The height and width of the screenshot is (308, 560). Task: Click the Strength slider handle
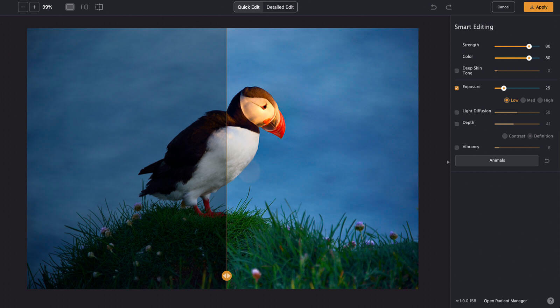[x=529, y=46]
